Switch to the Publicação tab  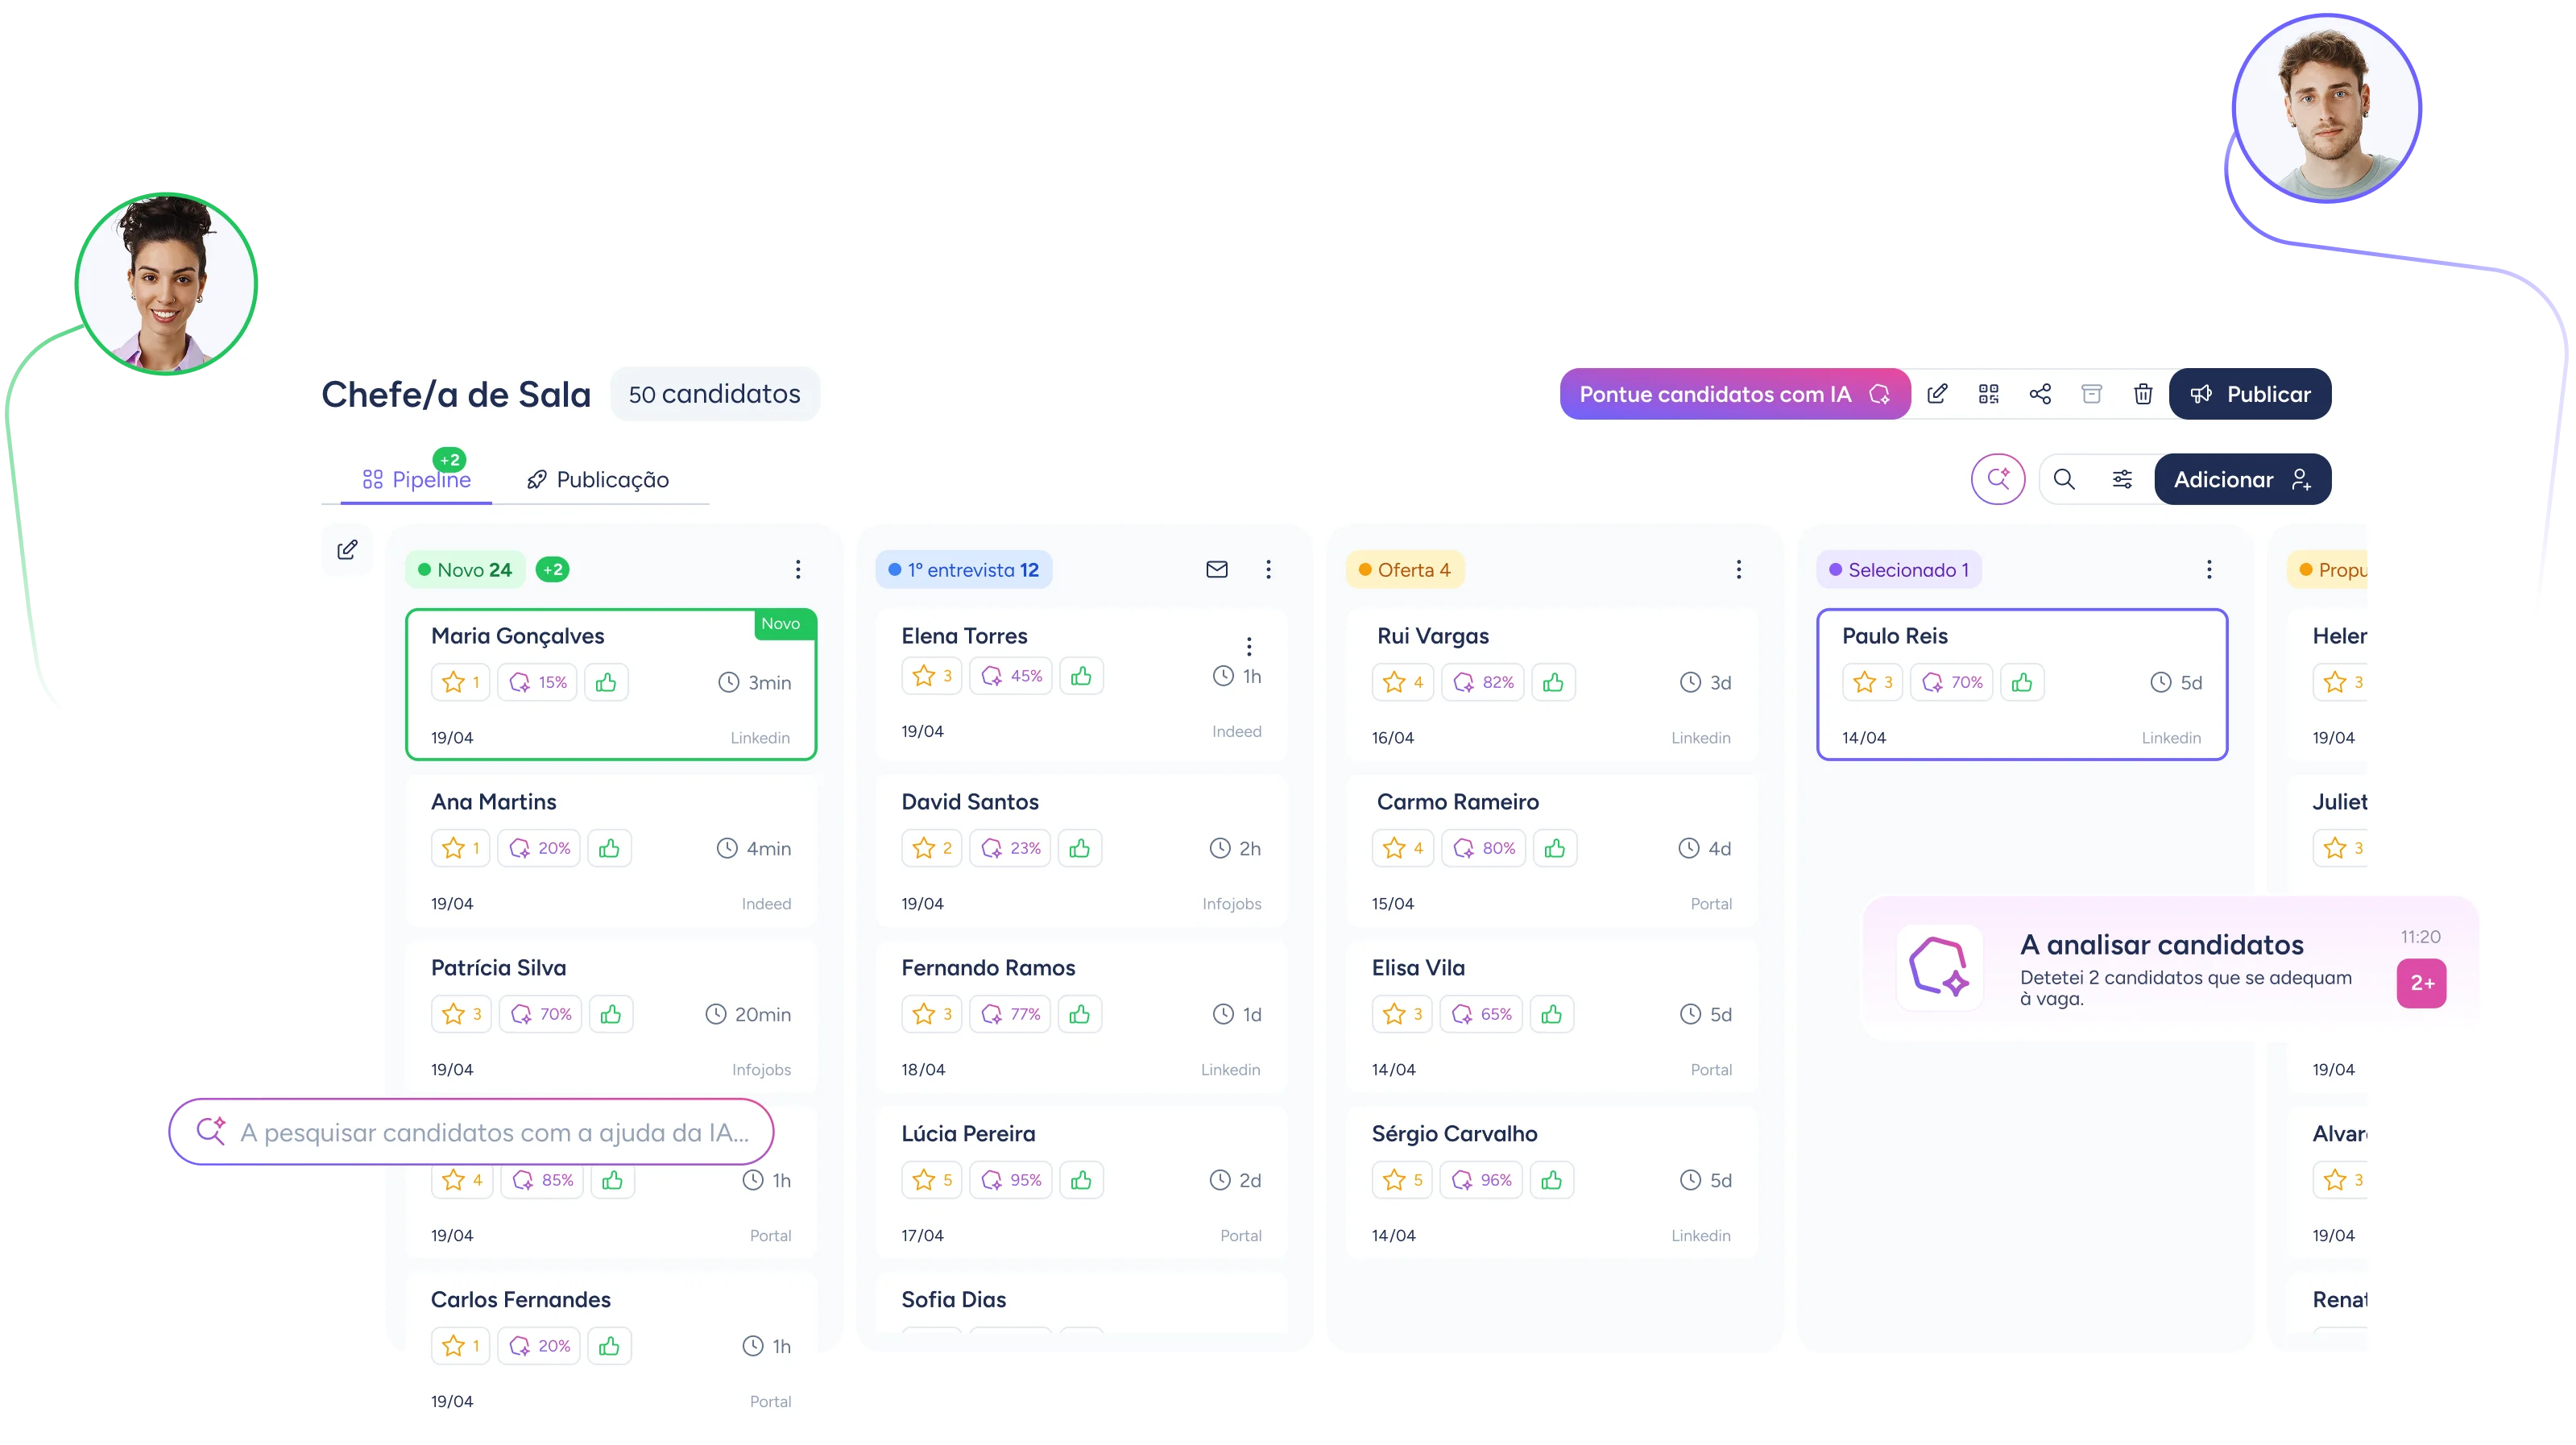598,479
